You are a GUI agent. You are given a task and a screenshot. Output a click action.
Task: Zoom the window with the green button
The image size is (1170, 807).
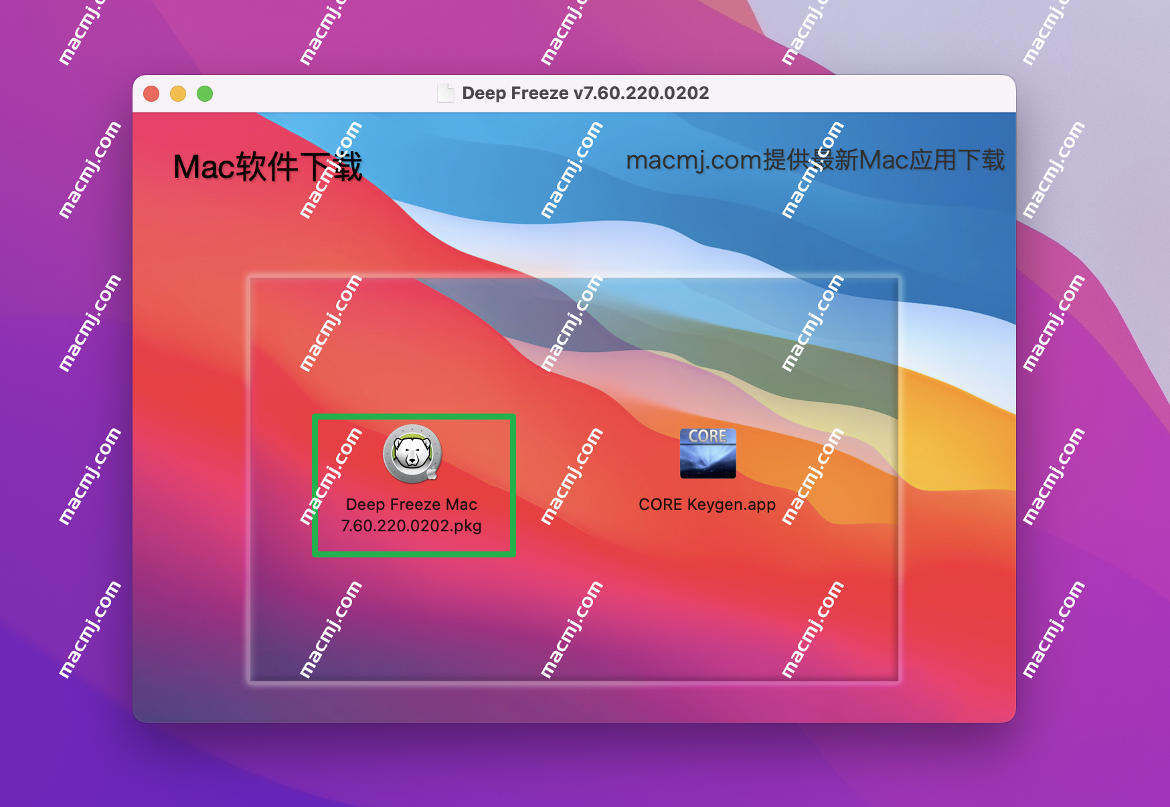click(205, 94)
